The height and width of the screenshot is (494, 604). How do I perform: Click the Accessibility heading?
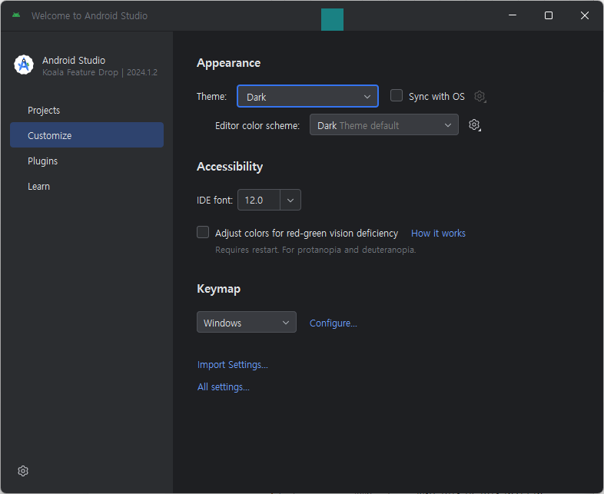pos(230,167)
